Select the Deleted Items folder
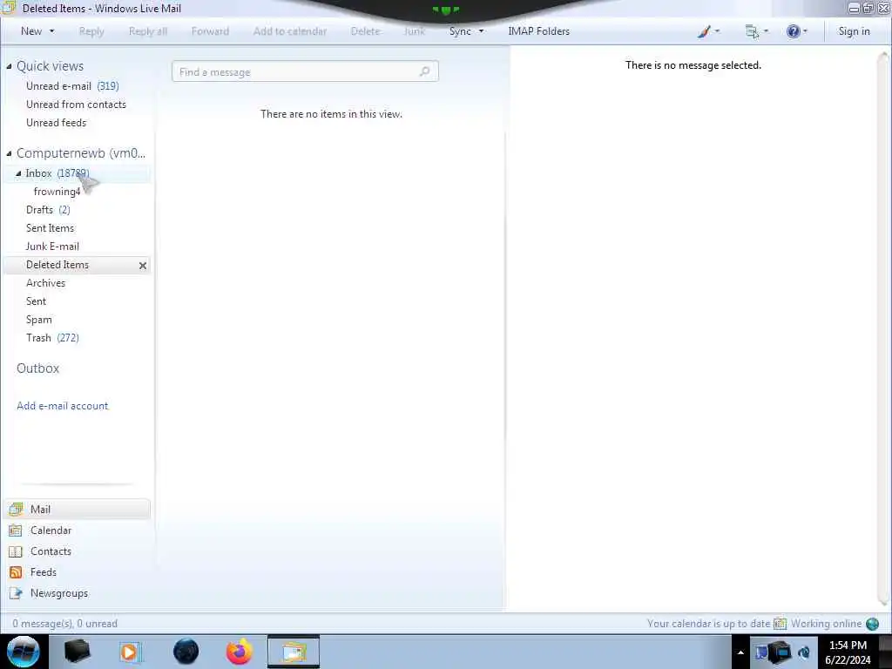Viewport: 892px width, 669px height. [x=57, y=265]
